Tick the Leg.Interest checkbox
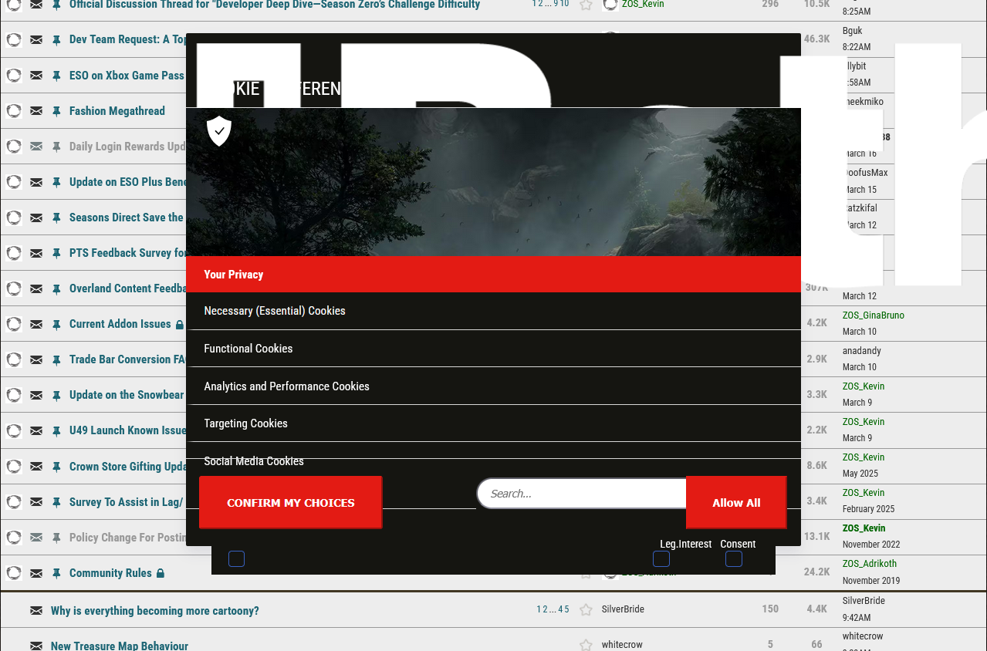 coord(661,559)
